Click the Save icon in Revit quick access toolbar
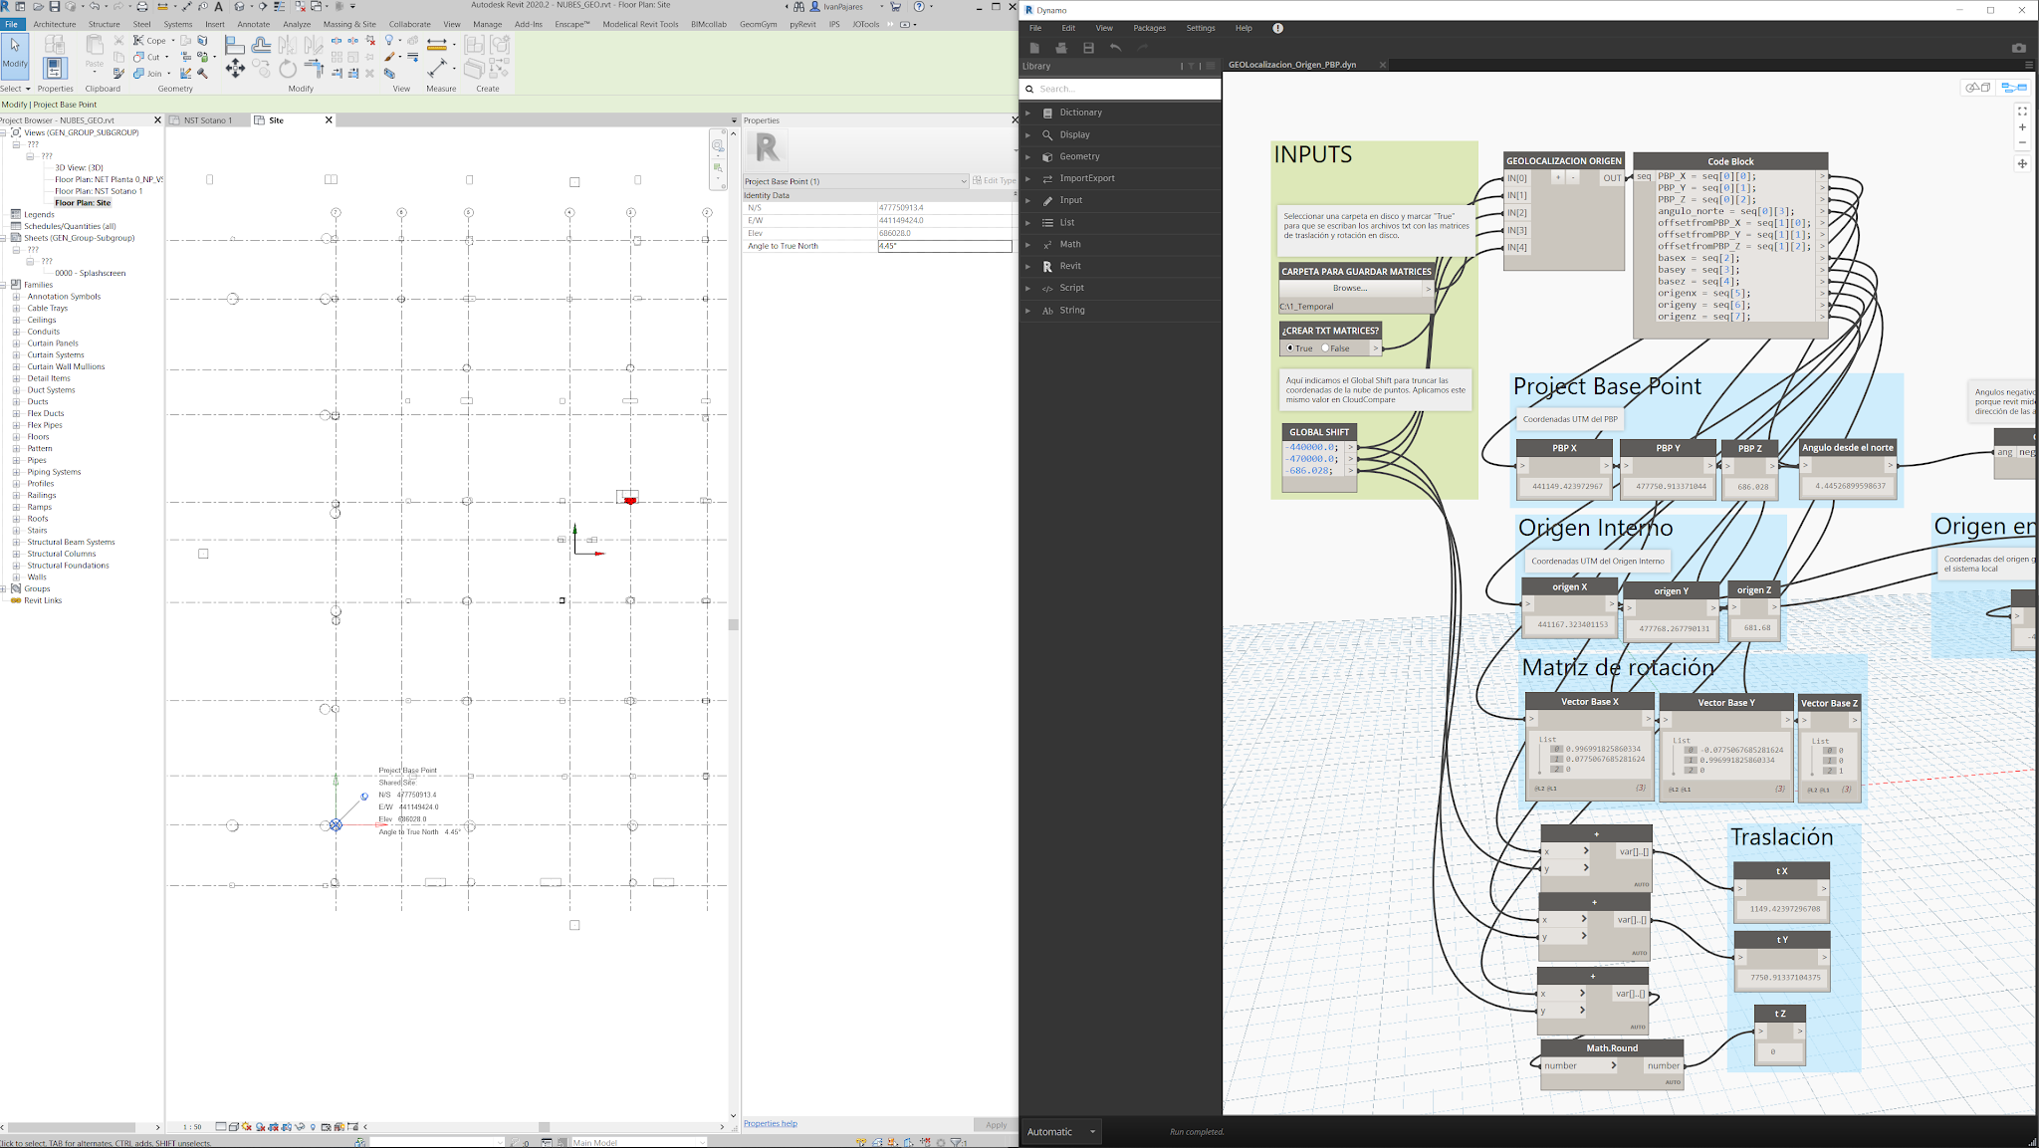The image size is (2039, 1148). (55, 7)
